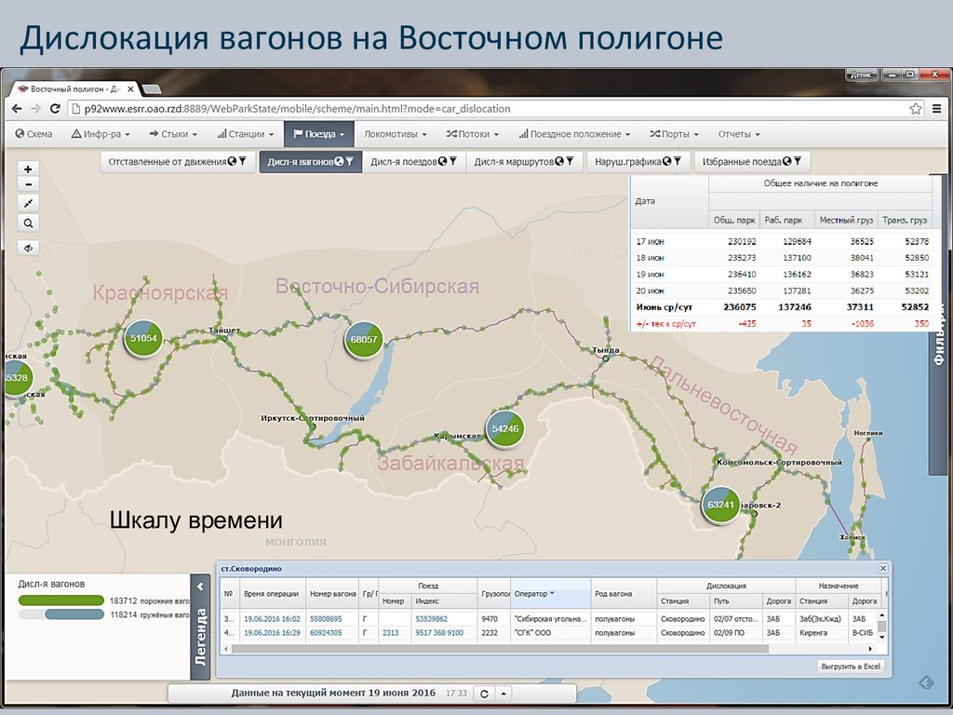The width and height of the screenshot is (953, 715).
Task: Close the ст.Сковородино table panel
Action: point(883,569)
